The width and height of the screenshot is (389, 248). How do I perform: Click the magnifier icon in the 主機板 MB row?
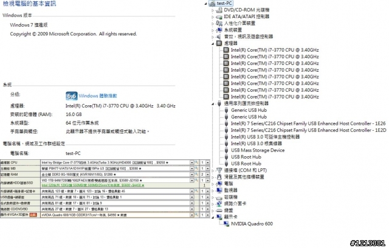click(196, 168)
